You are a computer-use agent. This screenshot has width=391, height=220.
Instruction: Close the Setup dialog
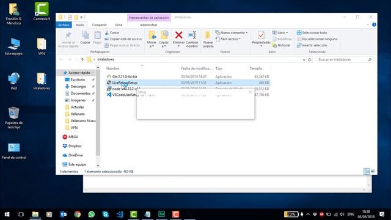250,92
